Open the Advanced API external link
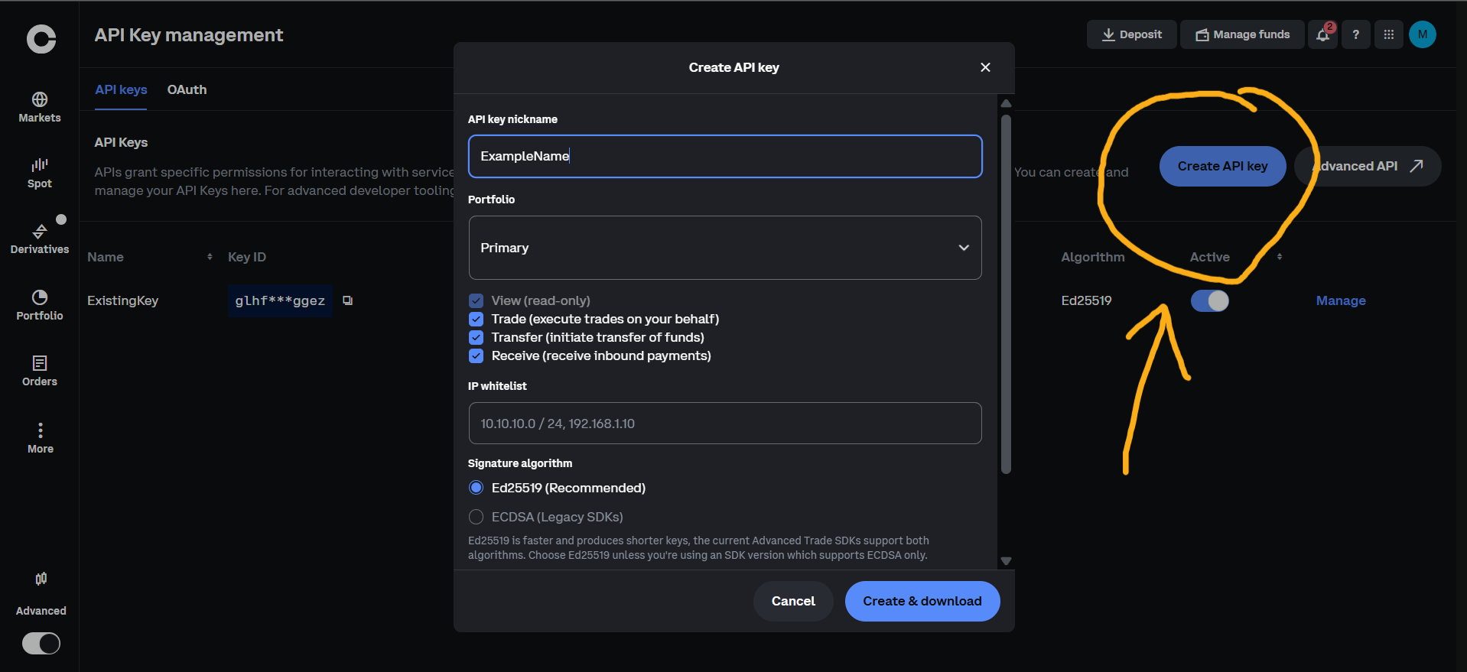Image resolution: width=1467 pixels, height=672 pixels. (1368, 166)
